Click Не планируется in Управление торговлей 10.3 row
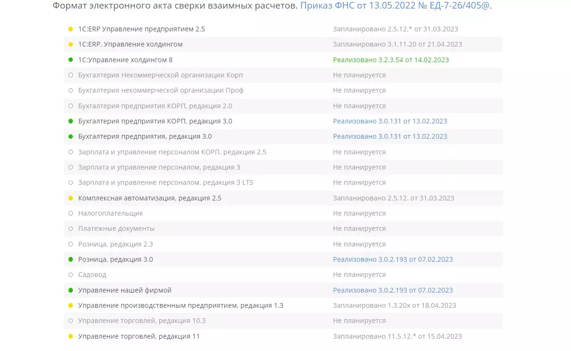The width and height of the screenshot is (571, 351). click(x=359, y=321)
